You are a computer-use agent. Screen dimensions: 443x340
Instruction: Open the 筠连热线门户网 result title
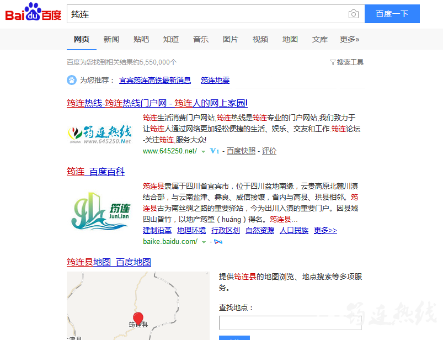tap(157, 103)
